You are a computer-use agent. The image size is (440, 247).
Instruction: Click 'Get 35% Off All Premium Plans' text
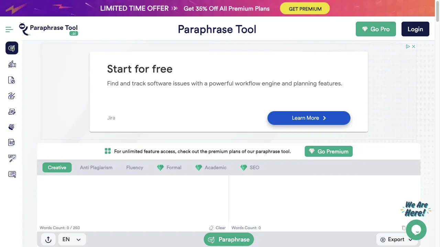[227, 9]
